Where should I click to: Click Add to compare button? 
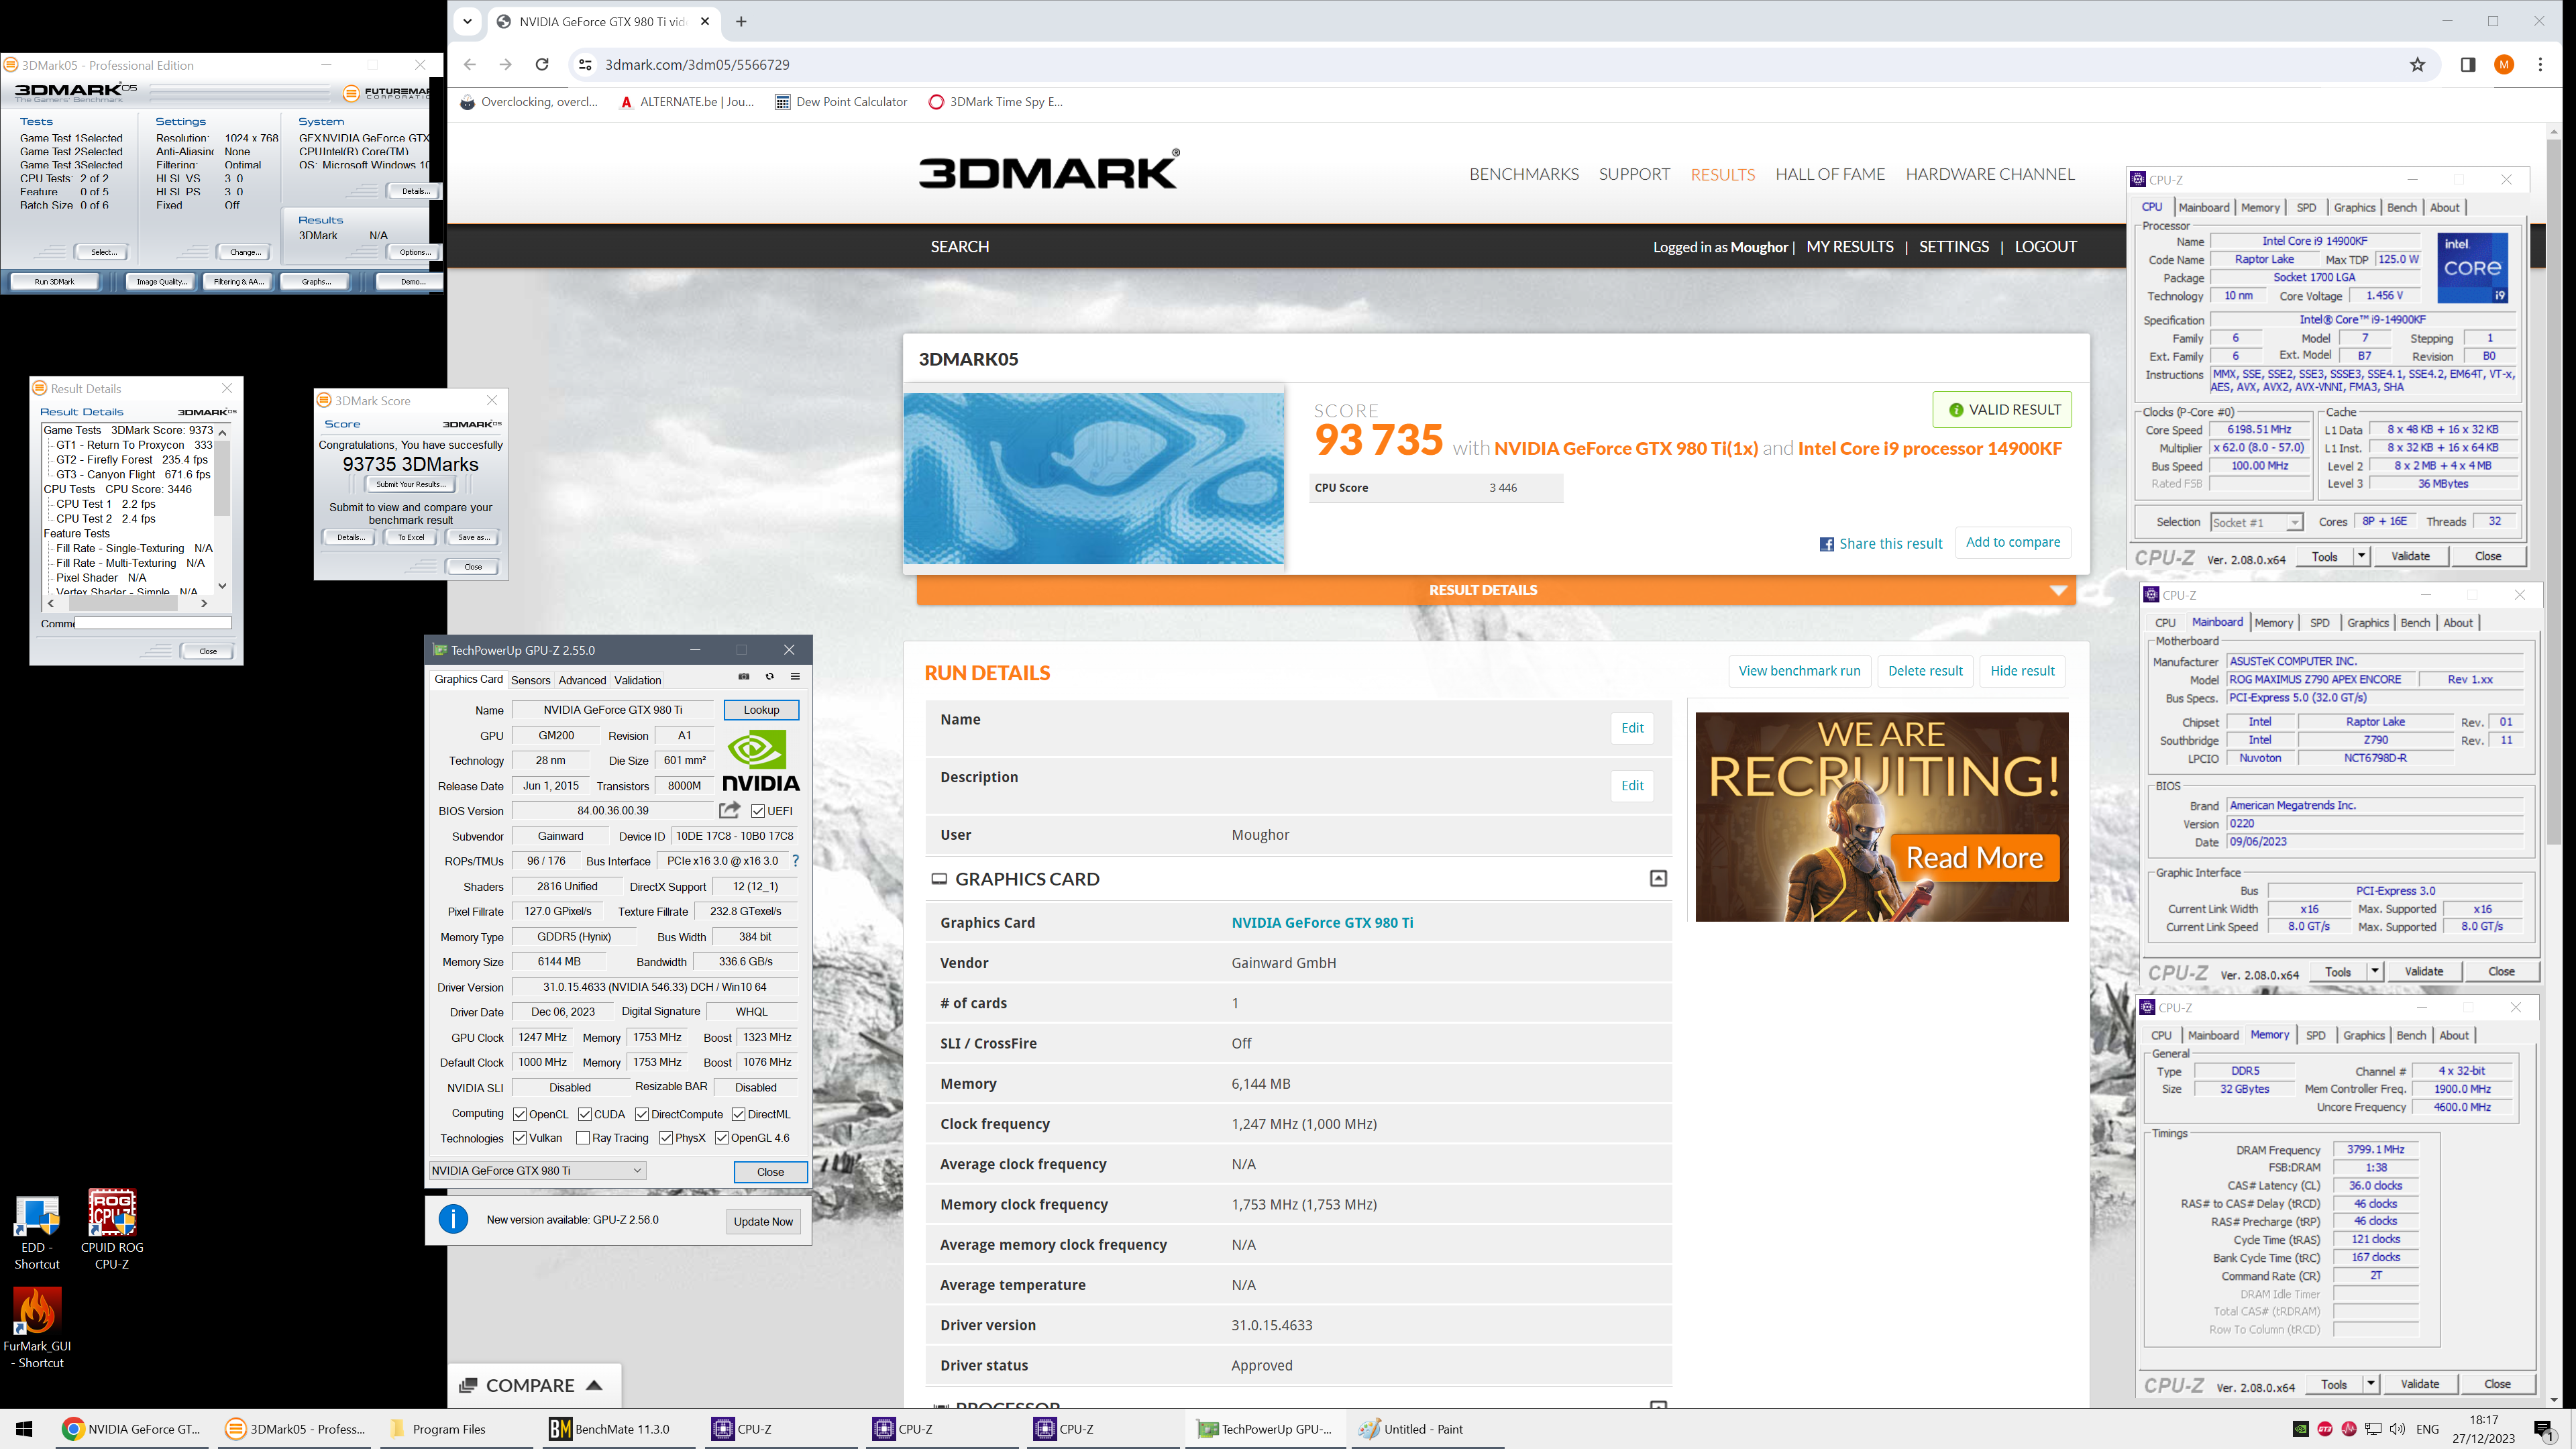tap(2013, 542)
